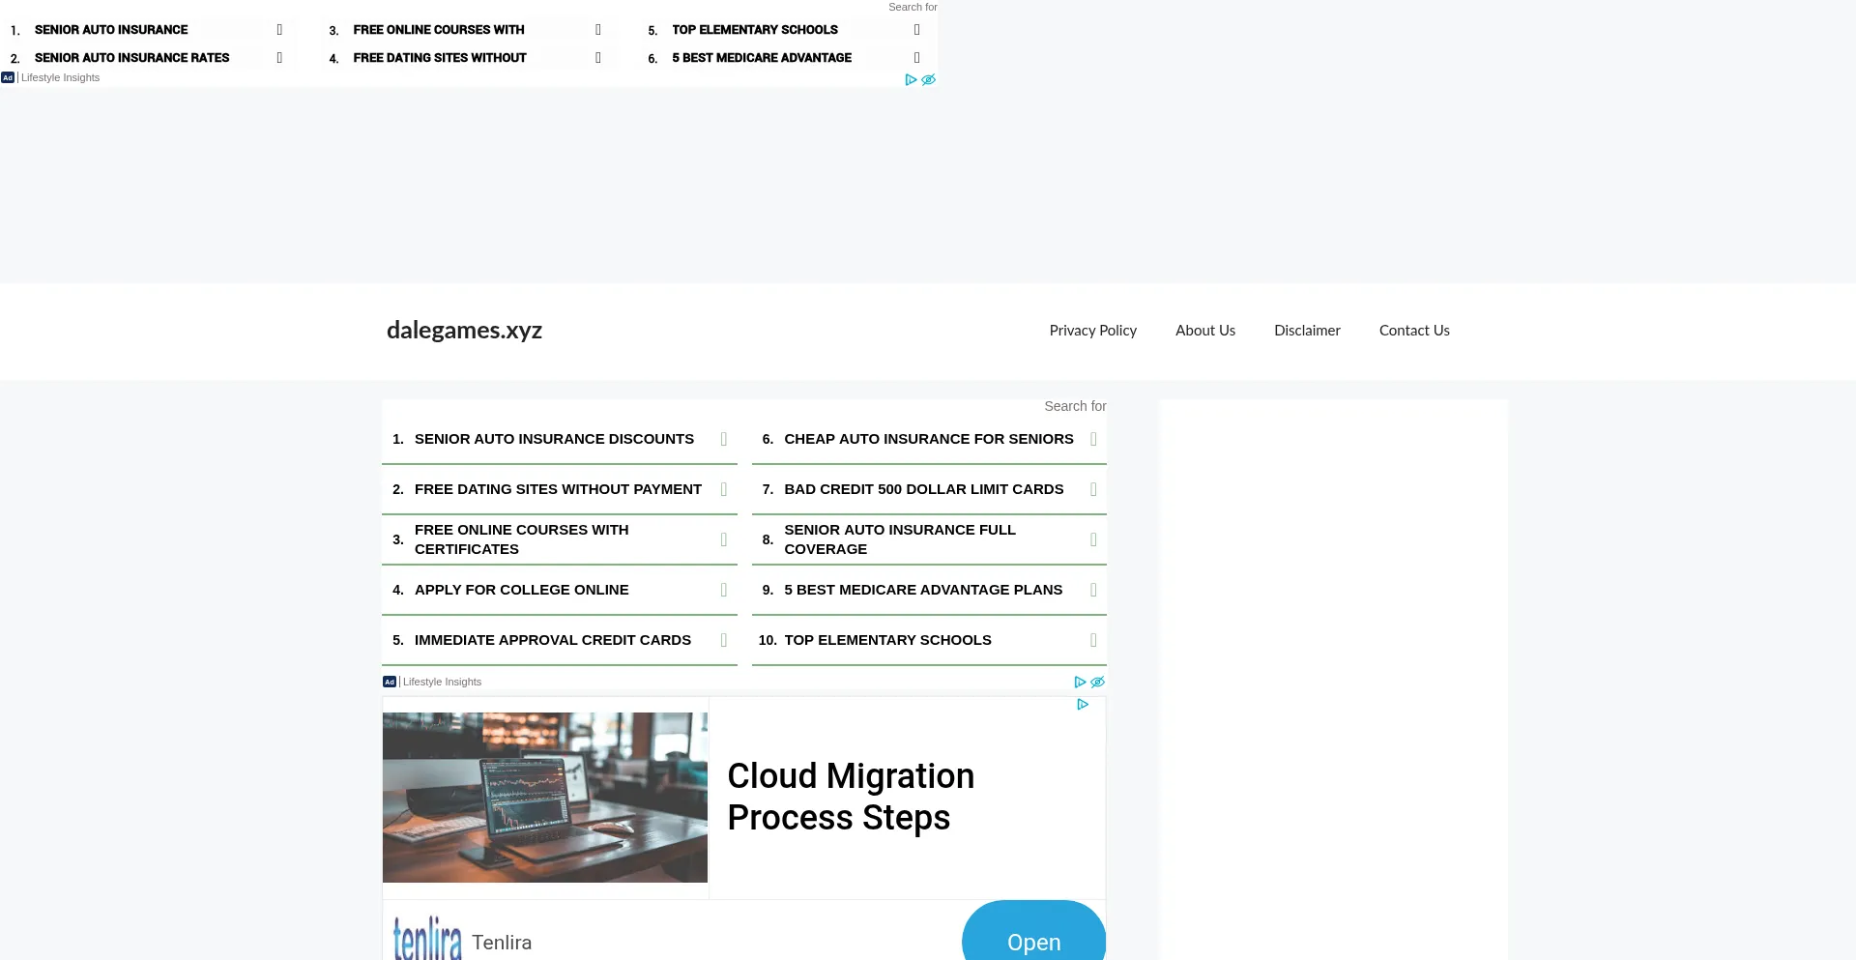This screenshot has height=960, width=1856.
Task: Open Free Online Courses With Certificates link
Action: 522,540
